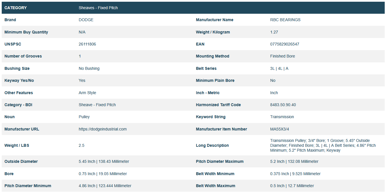Image resolution: width=387 pixels, height=194 pixels.
Task: Select the UNSPSC code 26111806
Action: pyautogui.click(x=87, y=44)
